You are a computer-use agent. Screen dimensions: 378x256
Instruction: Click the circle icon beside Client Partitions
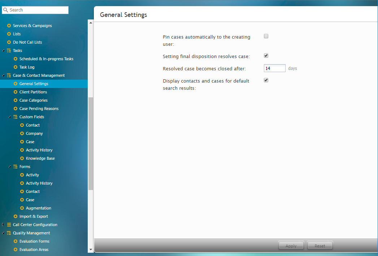(16, 92)
